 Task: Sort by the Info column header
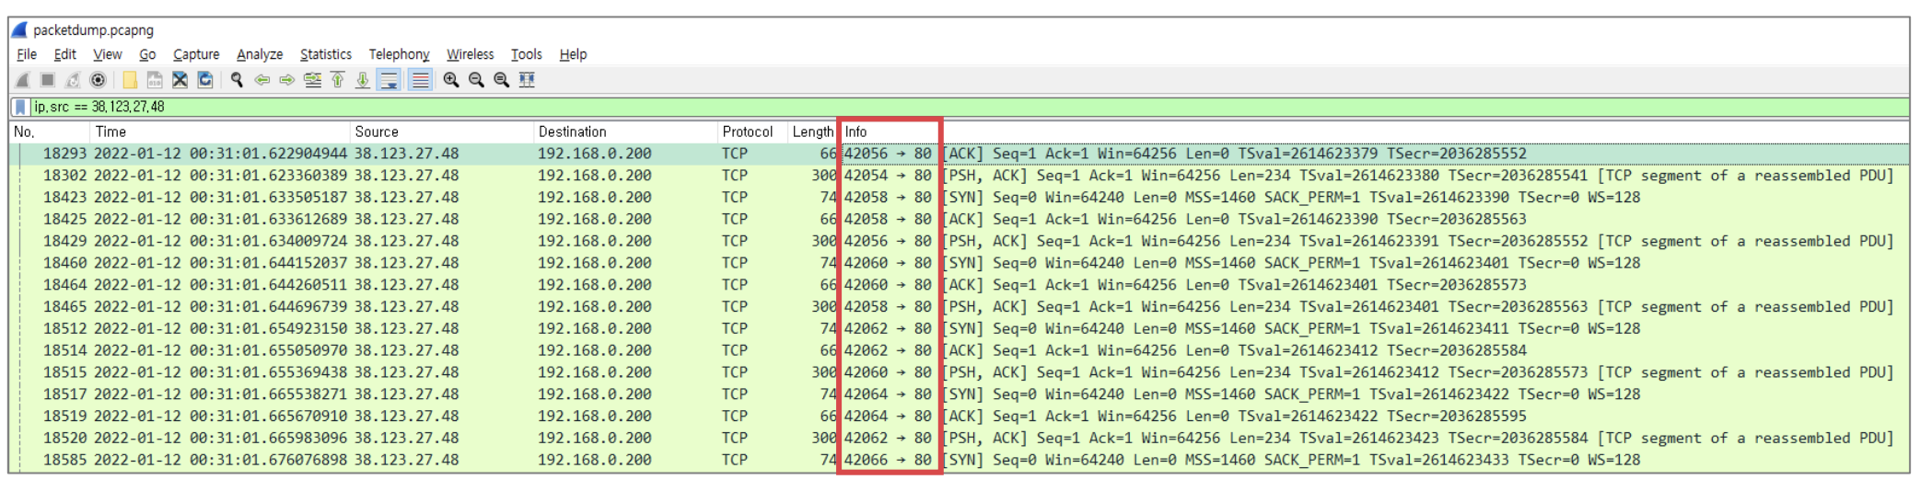(1375, 131)
